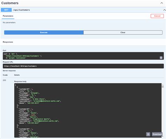Click the "Response body" label
The width and height of the screenshot is (166, 139).
[x=20, y=82]
